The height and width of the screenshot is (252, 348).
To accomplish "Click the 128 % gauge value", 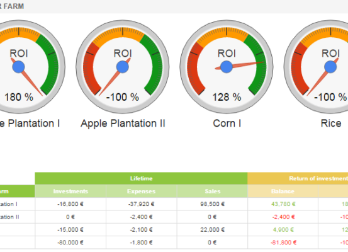I will click(227, 97).
